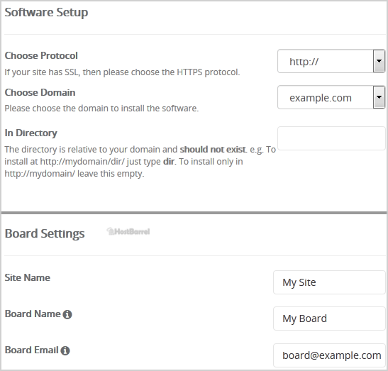Screen dimensions: 388x371
Task: Click the Board Name label text
Action: 33,314
